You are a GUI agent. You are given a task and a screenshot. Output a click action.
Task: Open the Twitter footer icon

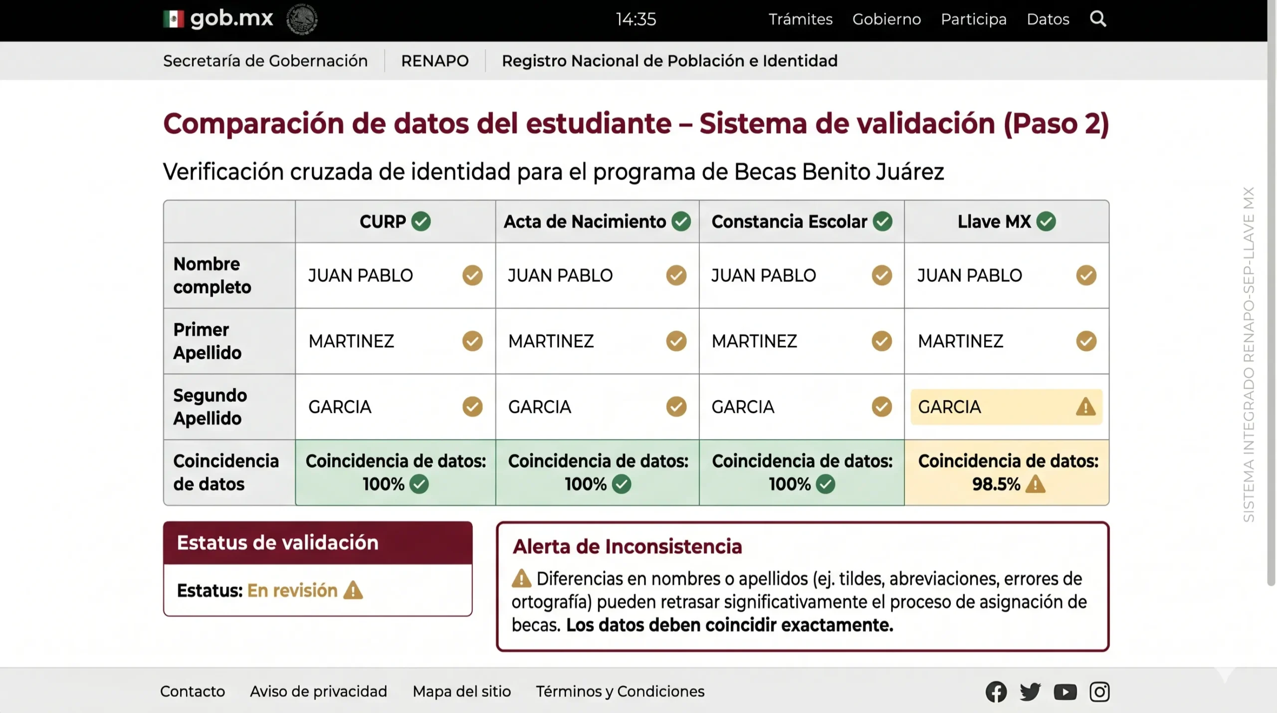[x=1030, y=692]
